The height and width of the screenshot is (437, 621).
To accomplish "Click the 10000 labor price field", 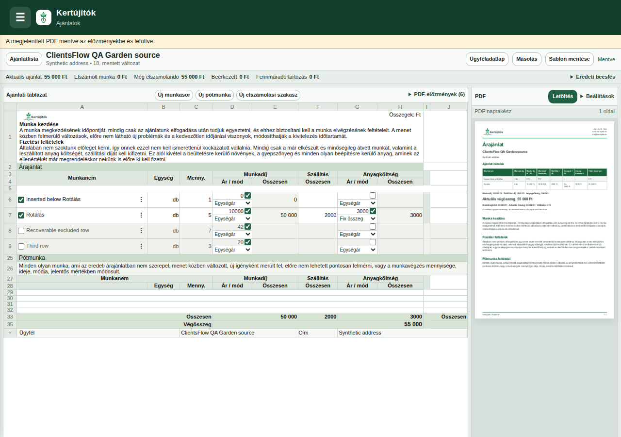I will tap(229, 211).
